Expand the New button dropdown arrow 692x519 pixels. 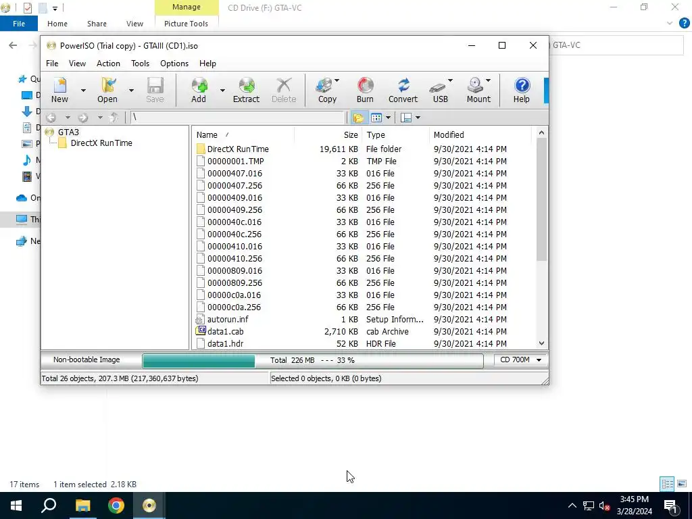83,90
